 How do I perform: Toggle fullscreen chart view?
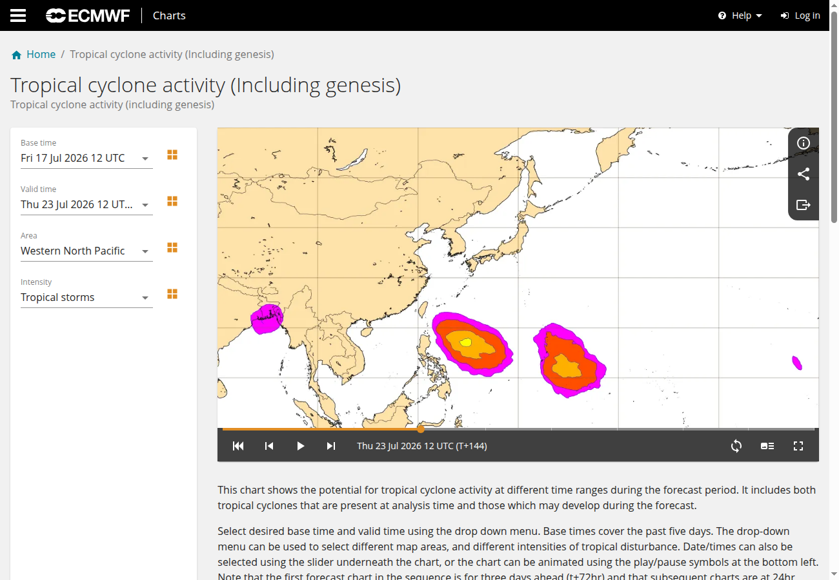point(798,446)
